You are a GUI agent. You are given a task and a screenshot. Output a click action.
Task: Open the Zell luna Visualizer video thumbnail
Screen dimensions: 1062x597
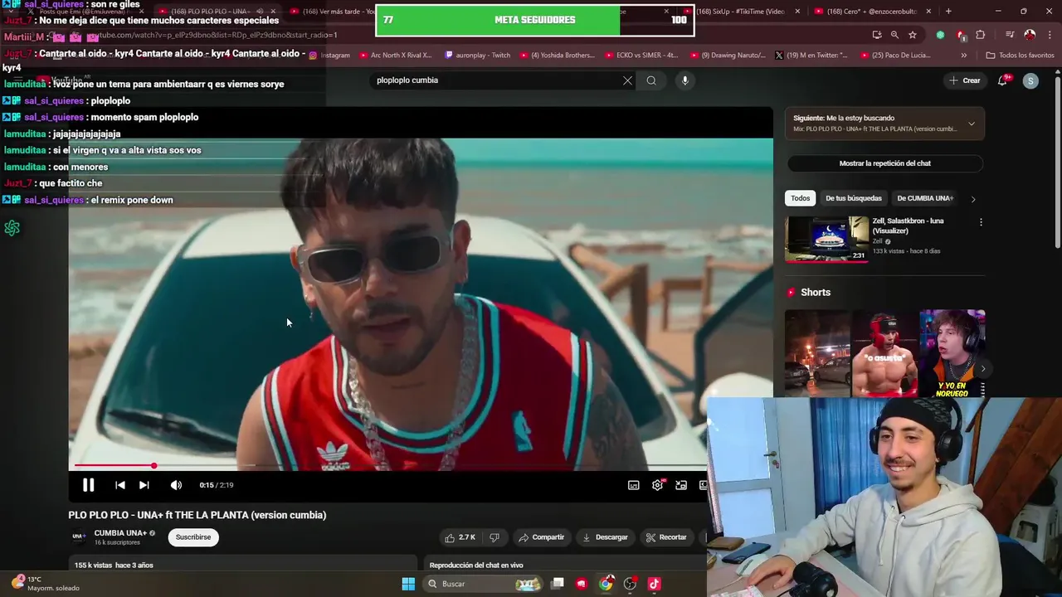click(x=827, y=239)
